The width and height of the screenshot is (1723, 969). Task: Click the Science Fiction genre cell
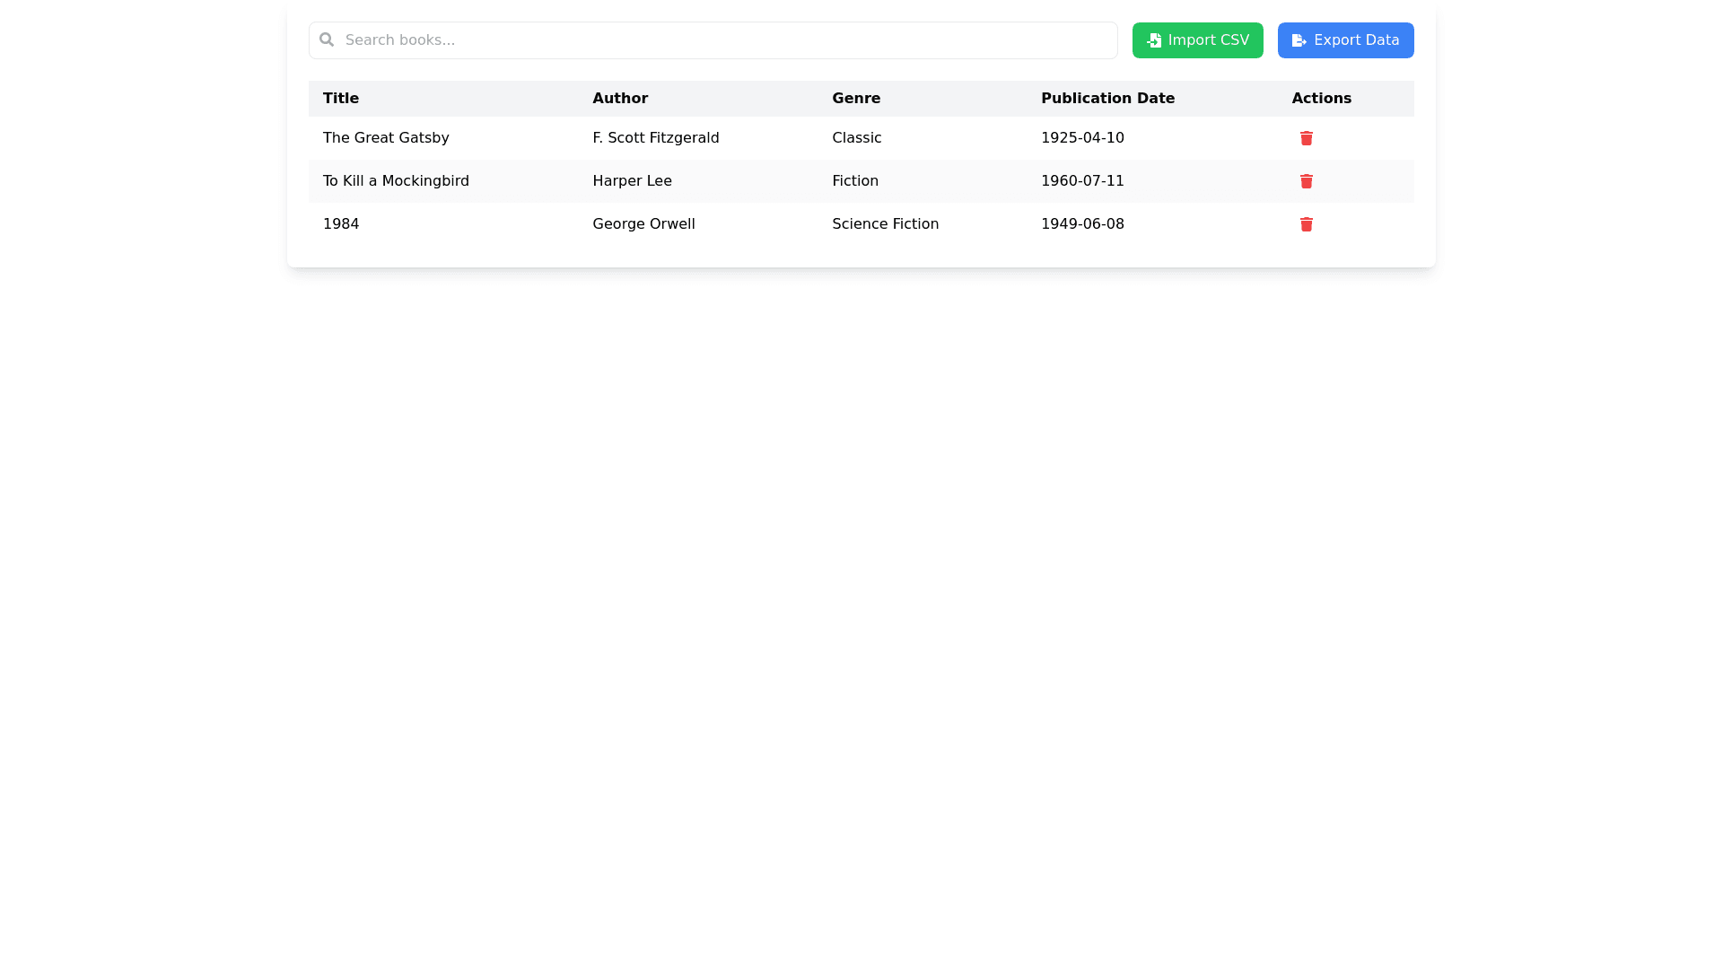885,224
